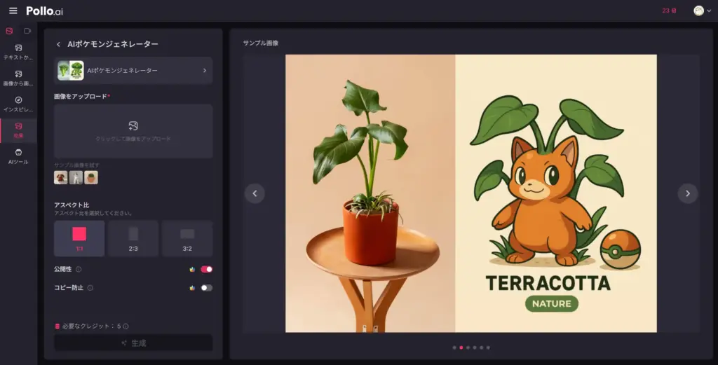This screenshot has width=718, height=365.
Task: Click the アスペクト比 label
Action: click(x=72, y=205)
